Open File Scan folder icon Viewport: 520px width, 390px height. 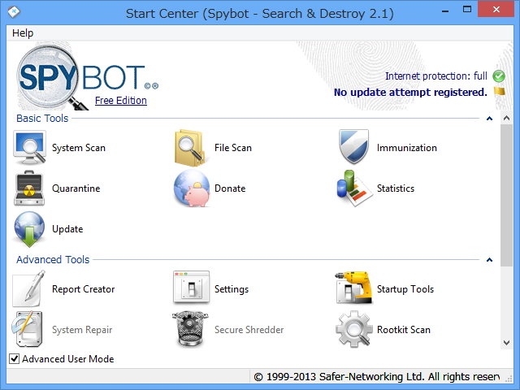(x=190, y=148)
